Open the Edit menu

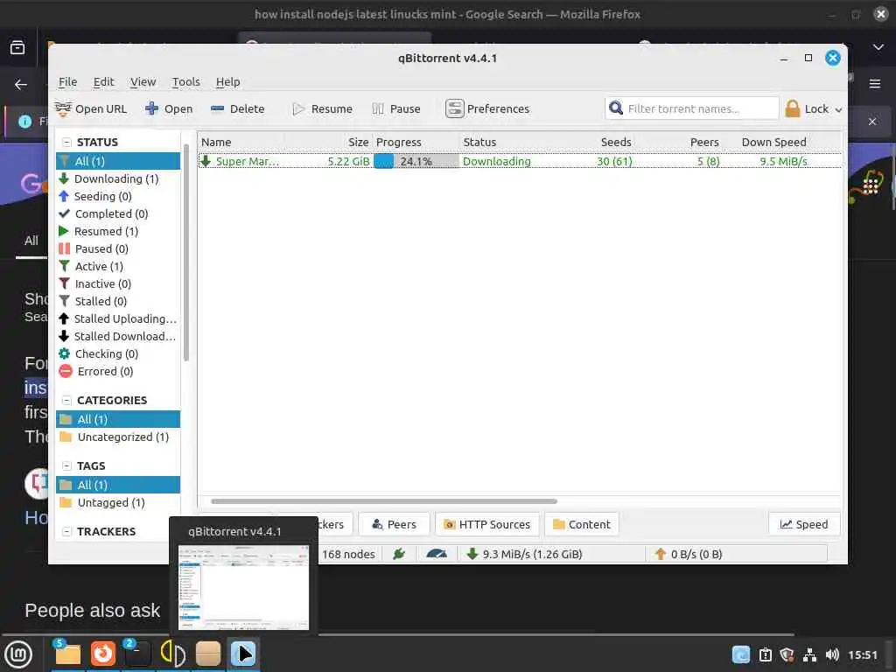[103, 81]
